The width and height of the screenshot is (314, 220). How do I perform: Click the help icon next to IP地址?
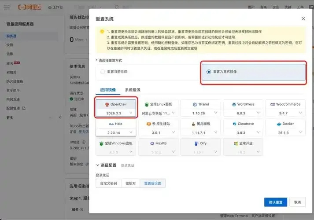(x=84, y=142)
